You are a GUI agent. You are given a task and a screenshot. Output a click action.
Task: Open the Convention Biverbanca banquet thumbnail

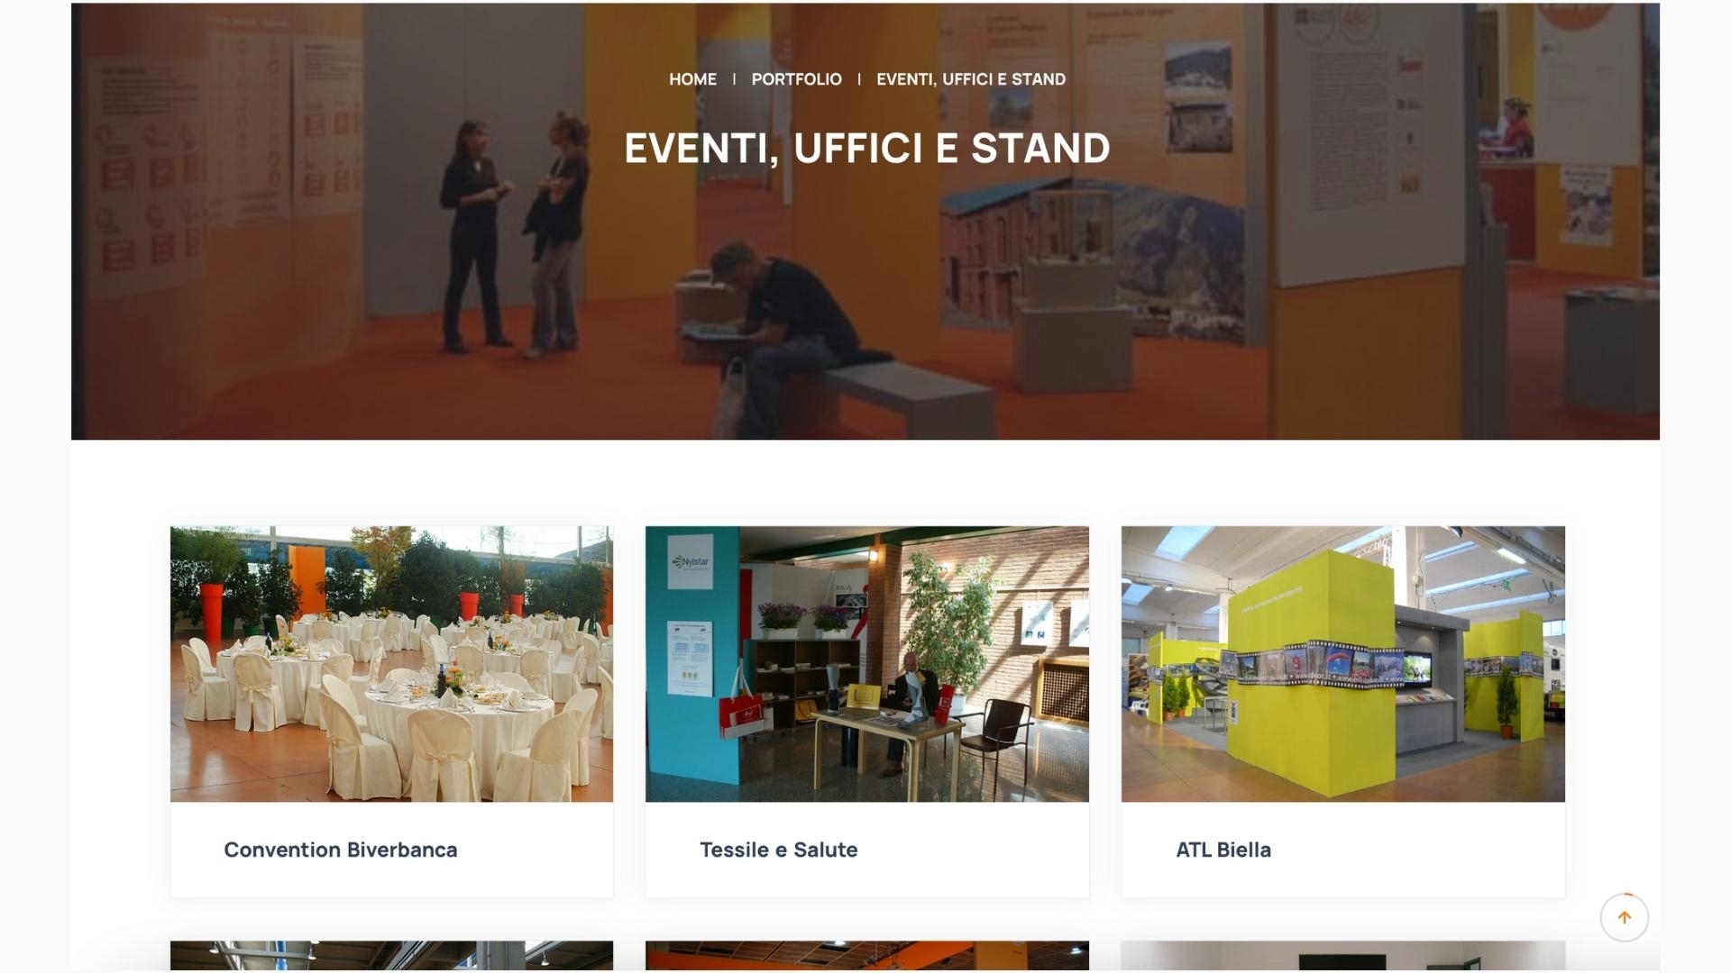click(391, 664)
